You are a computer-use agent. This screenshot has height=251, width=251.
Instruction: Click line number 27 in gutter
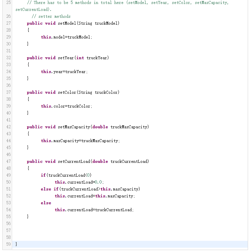[x=8, y=23]
